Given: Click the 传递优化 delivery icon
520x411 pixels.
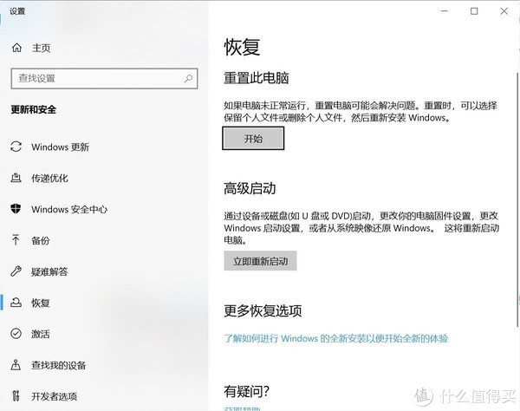Looking at the screenshot, I should [16, 178].
